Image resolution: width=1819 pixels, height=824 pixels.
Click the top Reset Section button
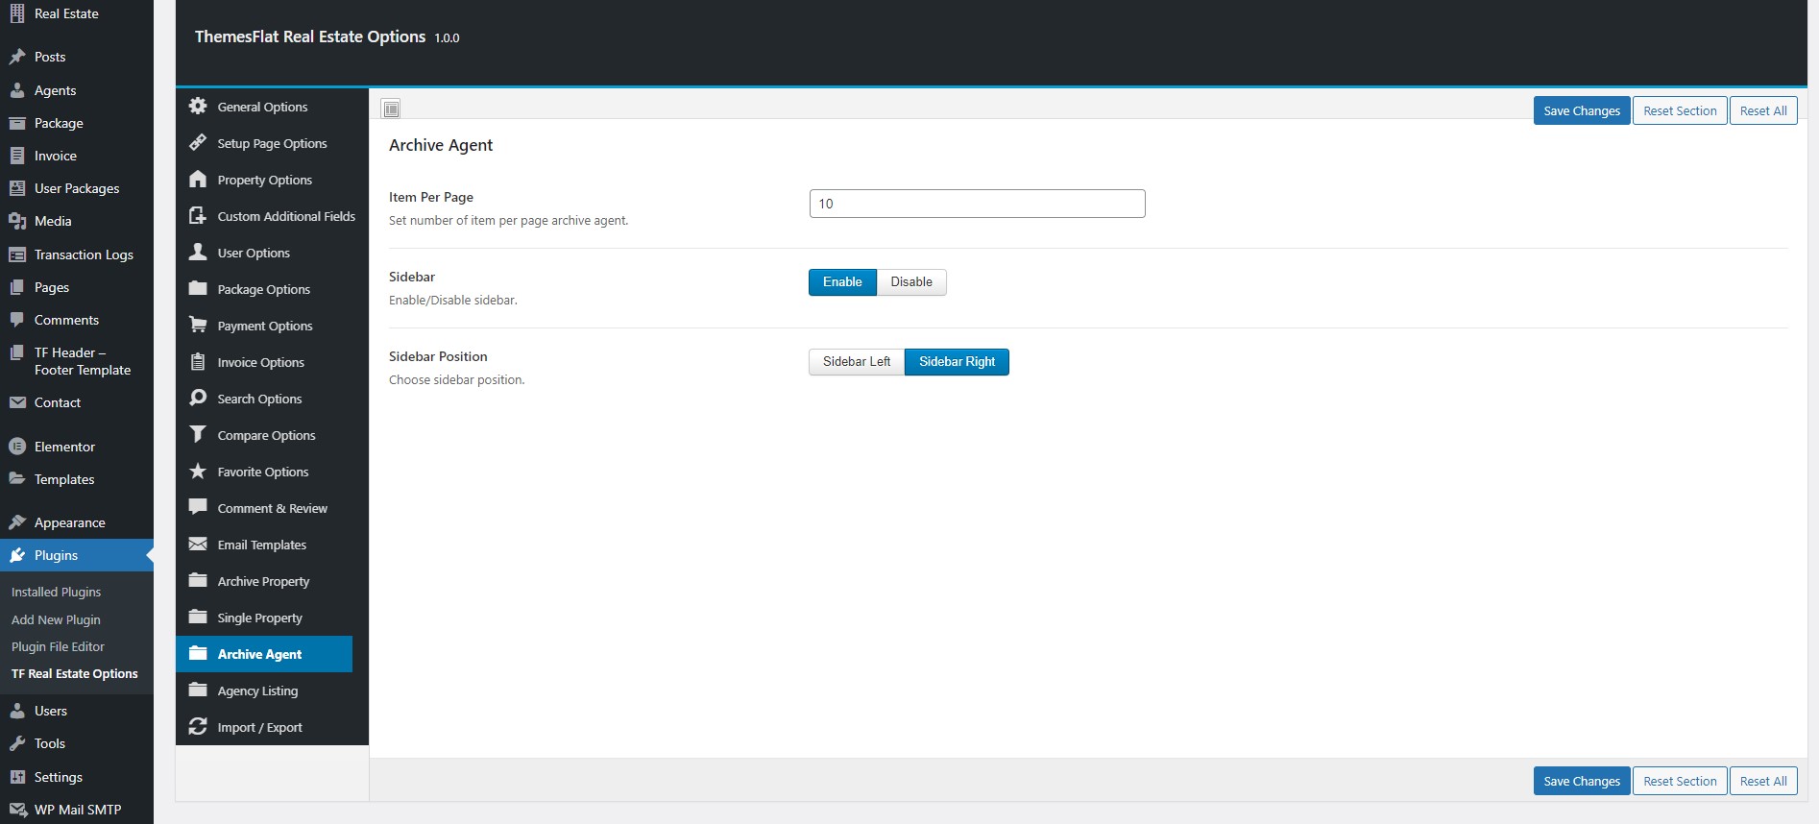click(1680, 110)
